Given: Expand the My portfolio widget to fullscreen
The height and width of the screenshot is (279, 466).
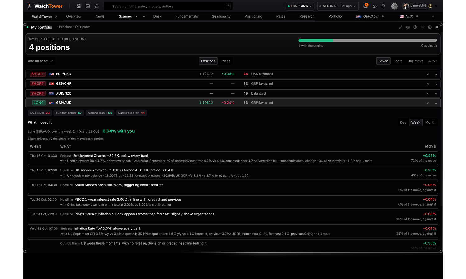Looking at the screenshot, I should point(401,27).
